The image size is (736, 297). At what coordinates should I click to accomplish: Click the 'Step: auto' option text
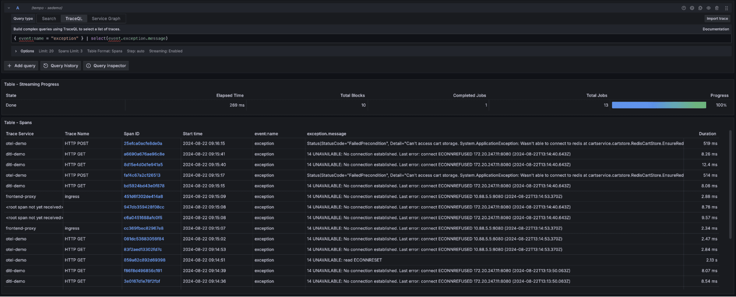(135, 51)
